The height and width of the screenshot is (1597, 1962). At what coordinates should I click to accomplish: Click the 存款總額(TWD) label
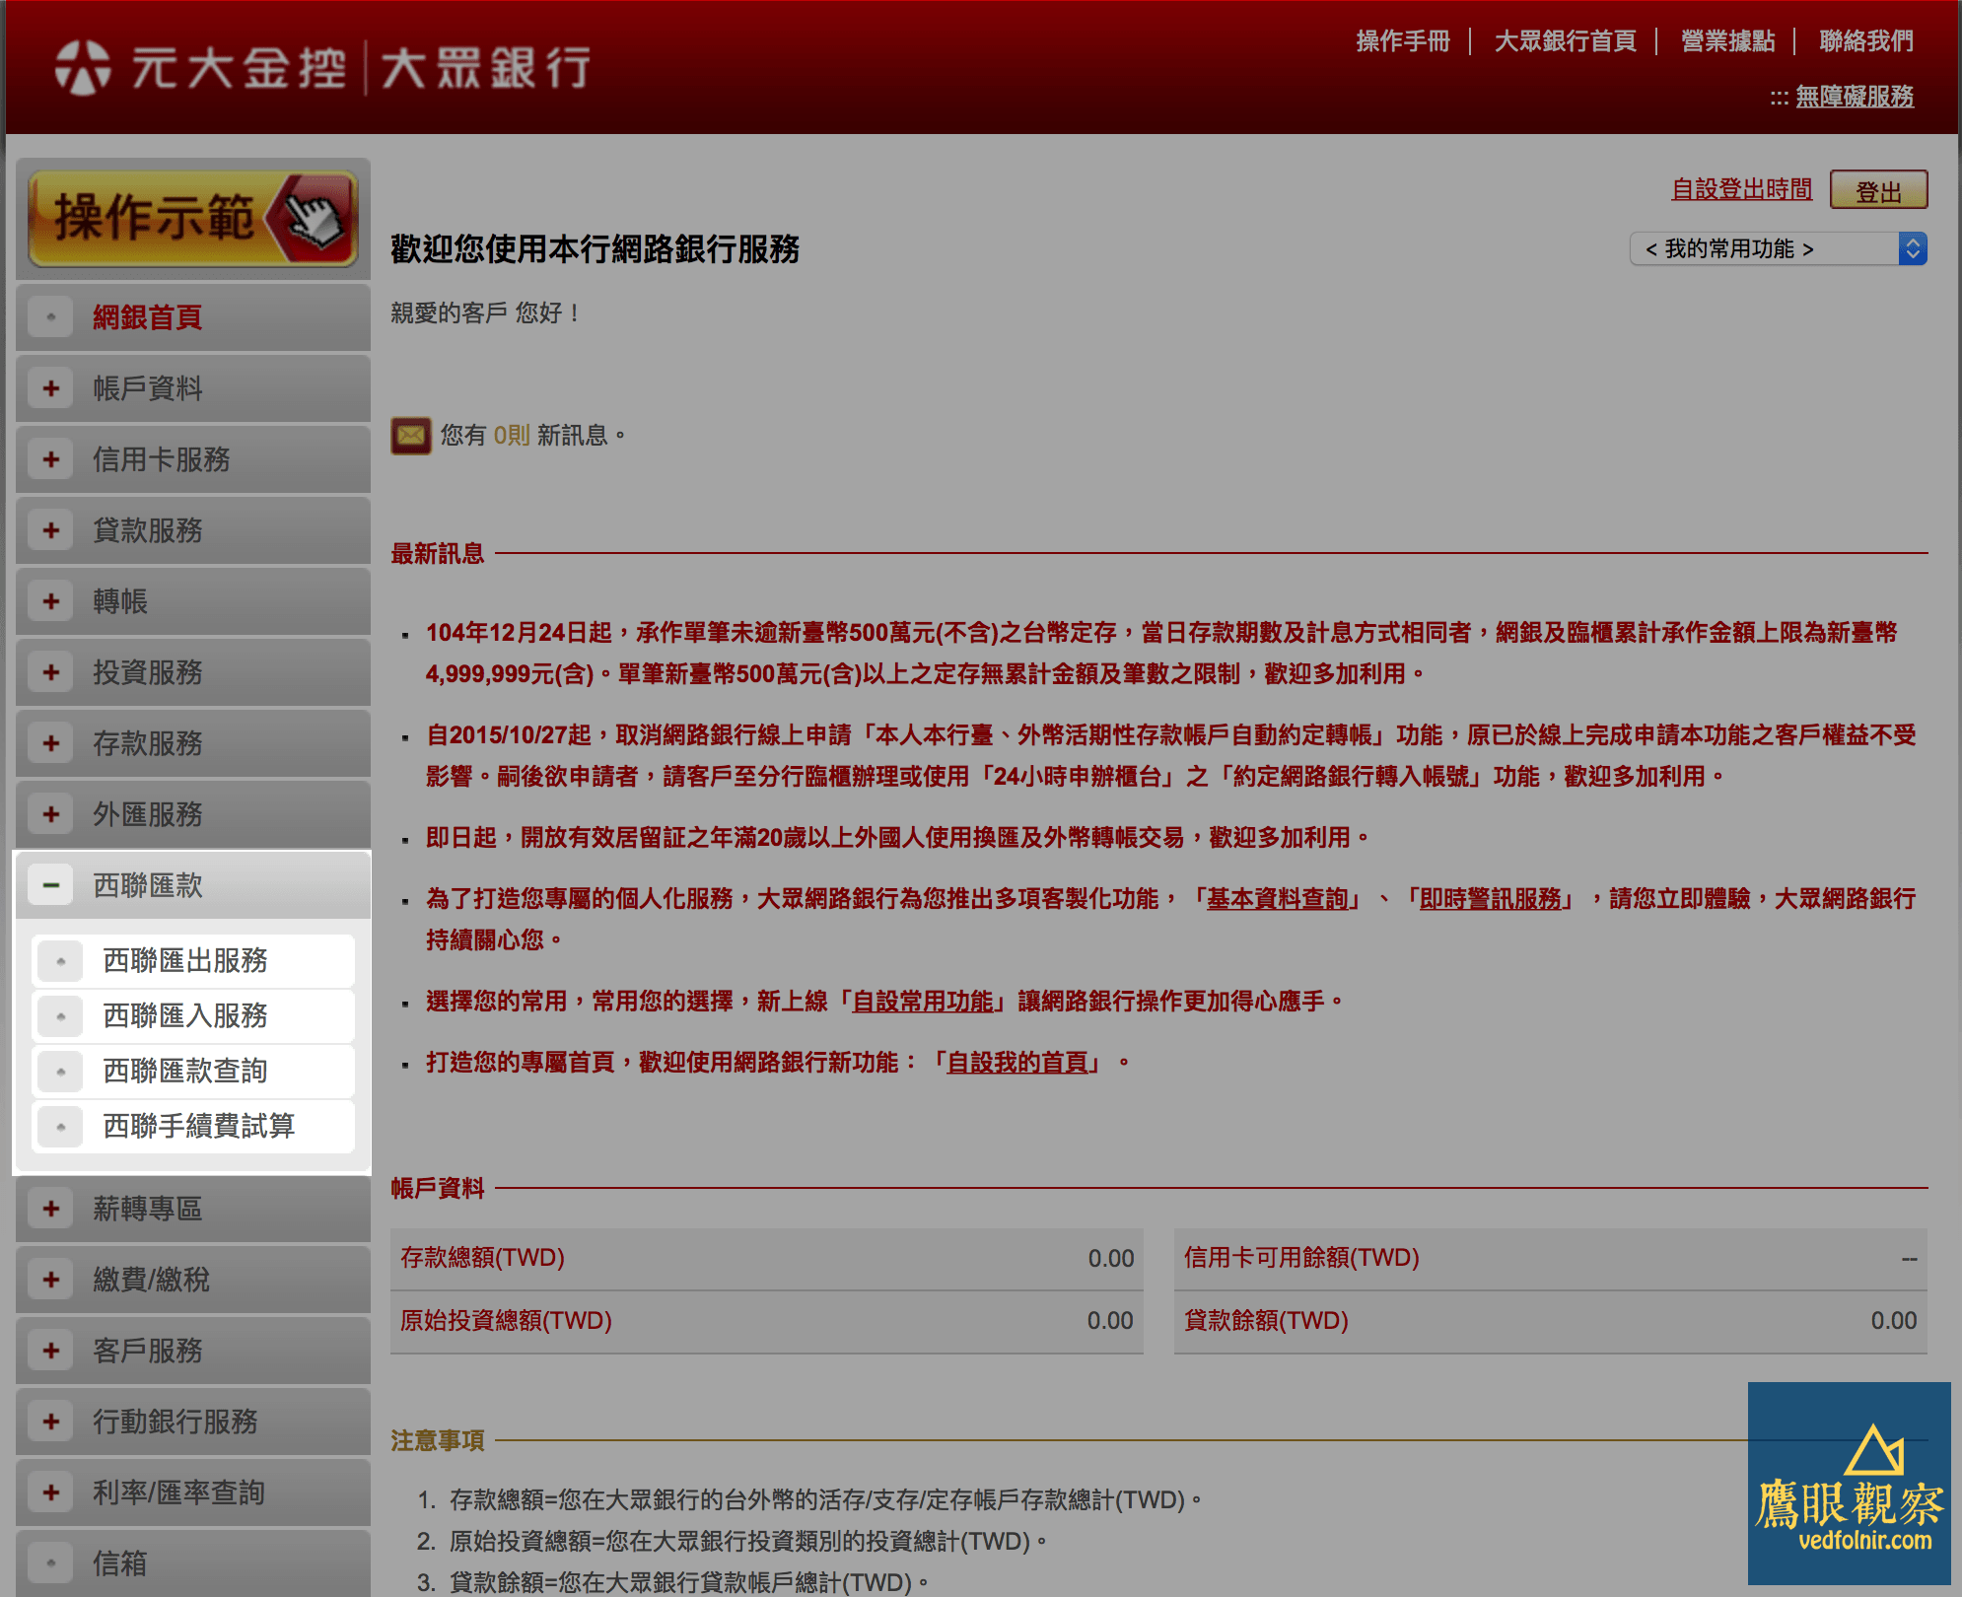tap(482, 1258)
